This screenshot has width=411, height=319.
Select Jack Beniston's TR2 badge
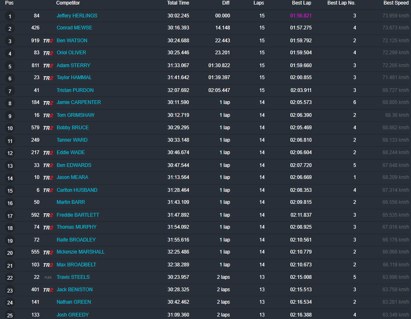[48, 290]
